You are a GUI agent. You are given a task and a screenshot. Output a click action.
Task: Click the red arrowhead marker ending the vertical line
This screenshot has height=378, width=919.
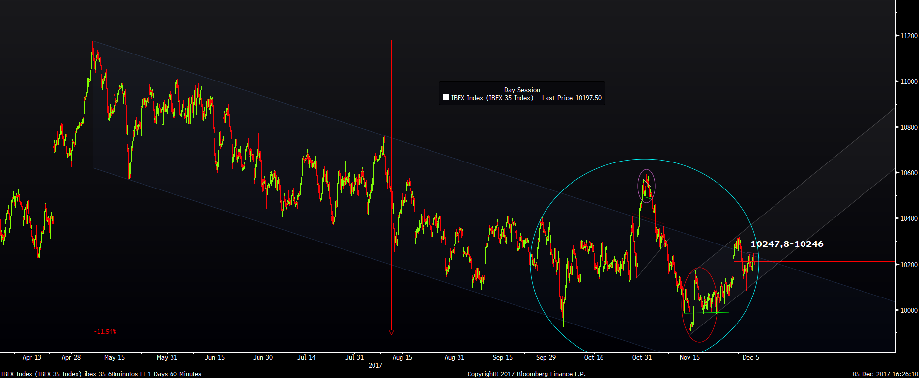pyautogui.click(x=391, y=332)
